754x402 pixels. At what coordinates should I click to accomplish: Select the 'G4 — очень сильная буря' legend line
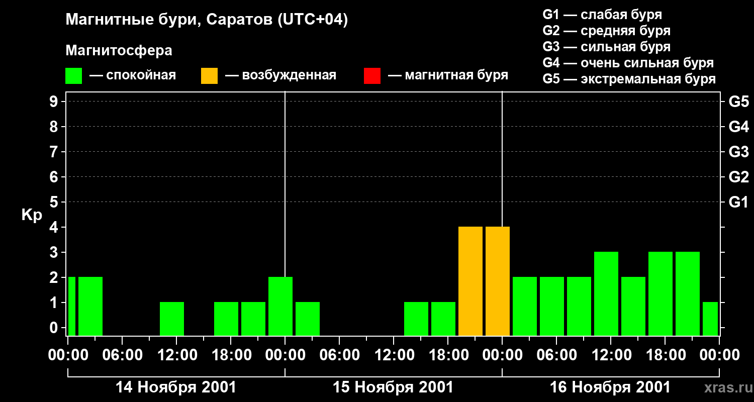click(x=628, y=63)
